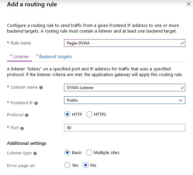The width and height of the screenshot is (193, 175).
Task: Click the Rule name validation checkmark
Action: [182, 43]
